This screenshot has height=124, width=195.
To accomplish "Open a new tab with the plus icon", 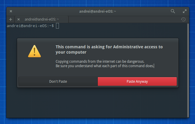I will (x=11, y=19).
